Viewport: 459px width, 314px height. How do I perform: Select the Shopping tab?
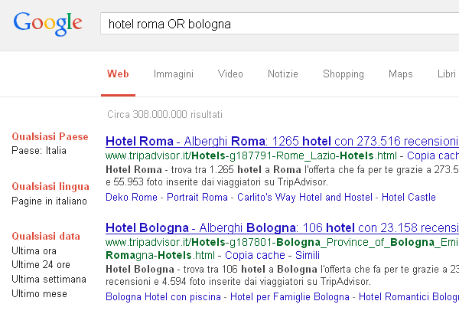pyautogui.click(x=343, y=74)
